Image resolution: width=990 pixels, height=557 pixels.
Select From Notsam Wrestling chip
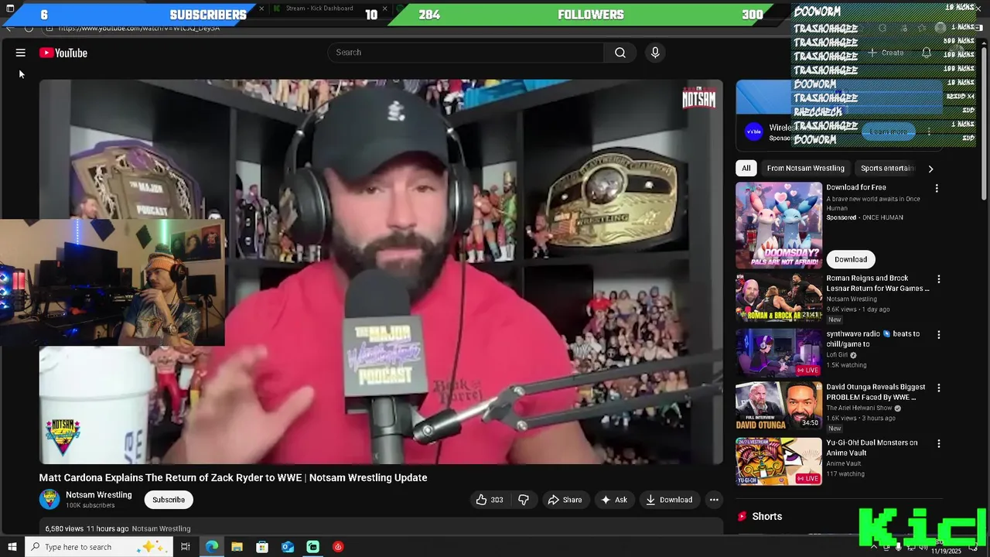pos(805,168)
